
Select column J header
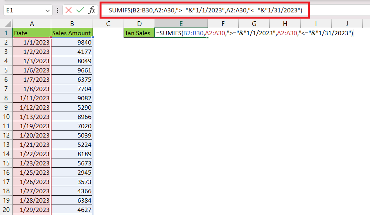point(347,24)
